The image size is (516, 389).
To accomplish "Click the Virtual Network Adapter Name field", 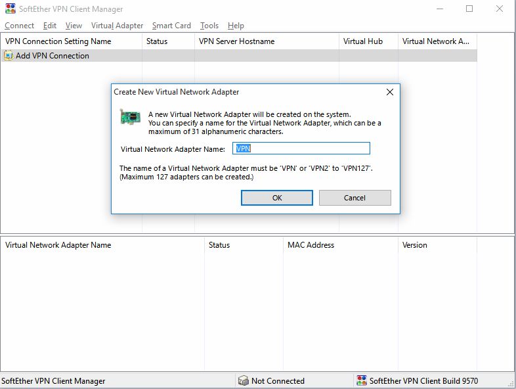I will [x=301, y=149].
